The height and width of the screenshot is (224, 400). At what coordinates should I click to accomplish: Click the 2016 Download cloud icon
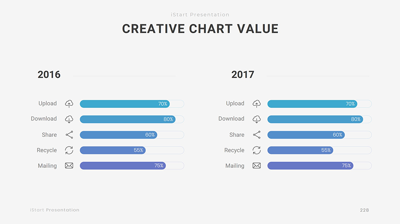click(69, 119)
